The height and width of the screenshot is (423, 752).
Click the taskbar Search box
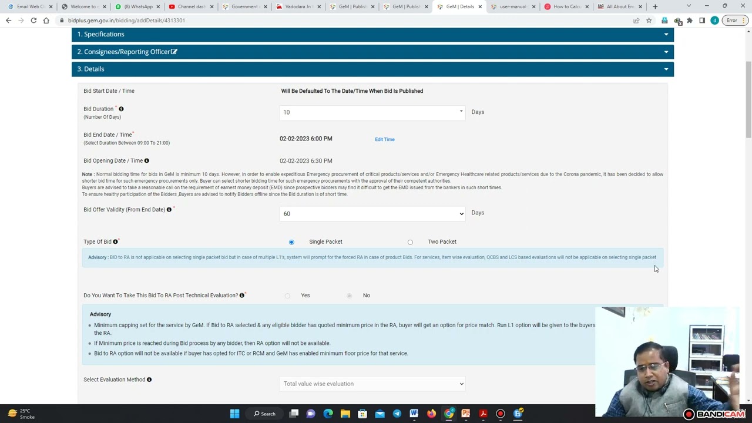point(264,414)
